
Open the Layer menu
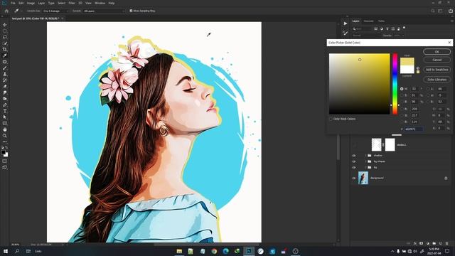tap(41, 3)
